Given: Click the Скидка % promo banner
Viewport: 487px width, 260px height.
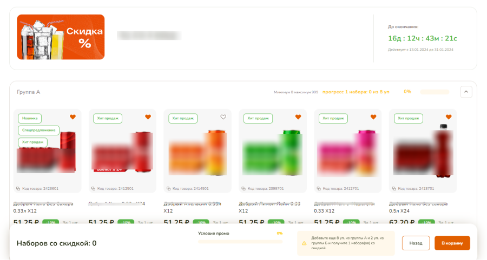Looking at the screenshot, I should pos(61,37).
